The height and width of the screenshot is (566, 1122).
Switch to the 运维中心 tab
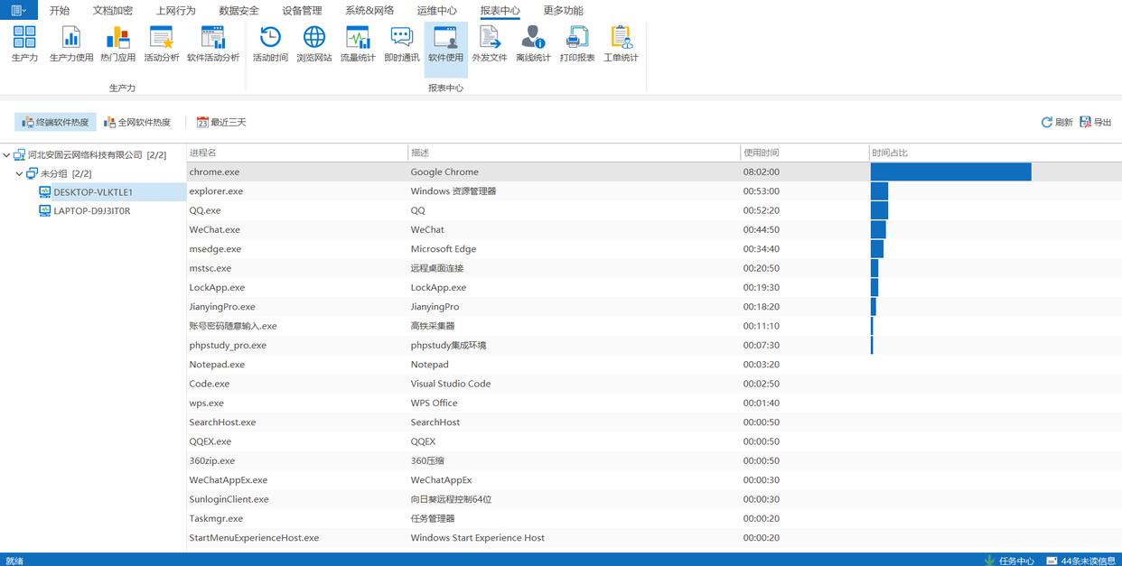(436, 11)
